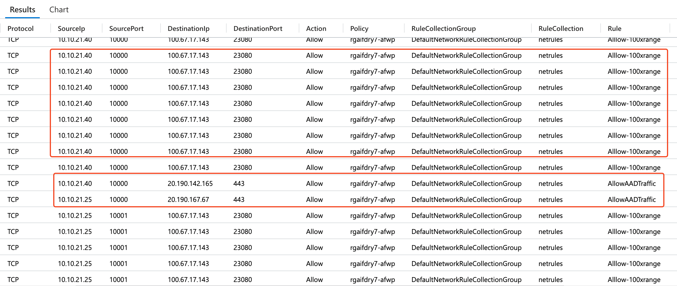This screenshot has width=677, height=286.
Task: Select port 443 in the 20.190.167.67 row
Action: coord(239,200)
